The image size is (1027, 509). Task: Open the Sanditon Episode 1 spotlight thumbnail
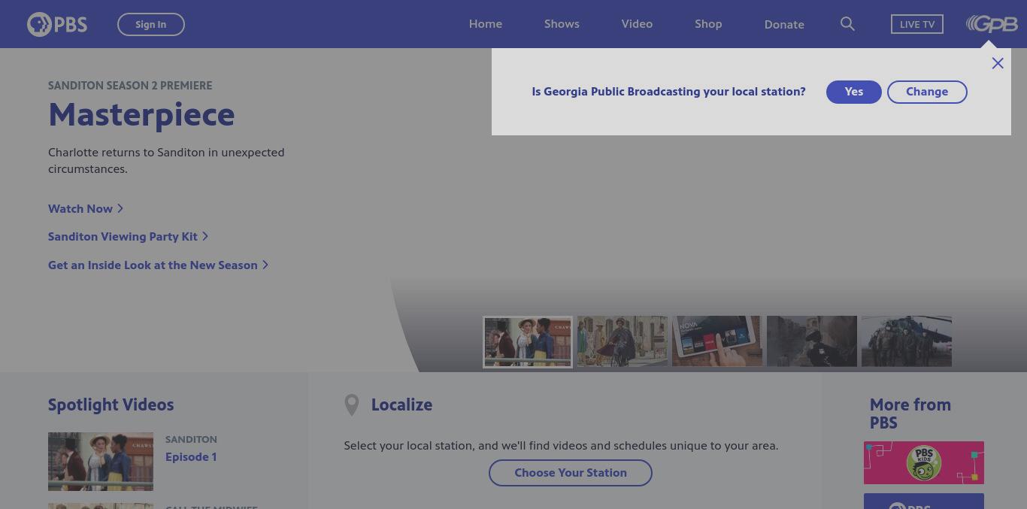pos(101,462)
